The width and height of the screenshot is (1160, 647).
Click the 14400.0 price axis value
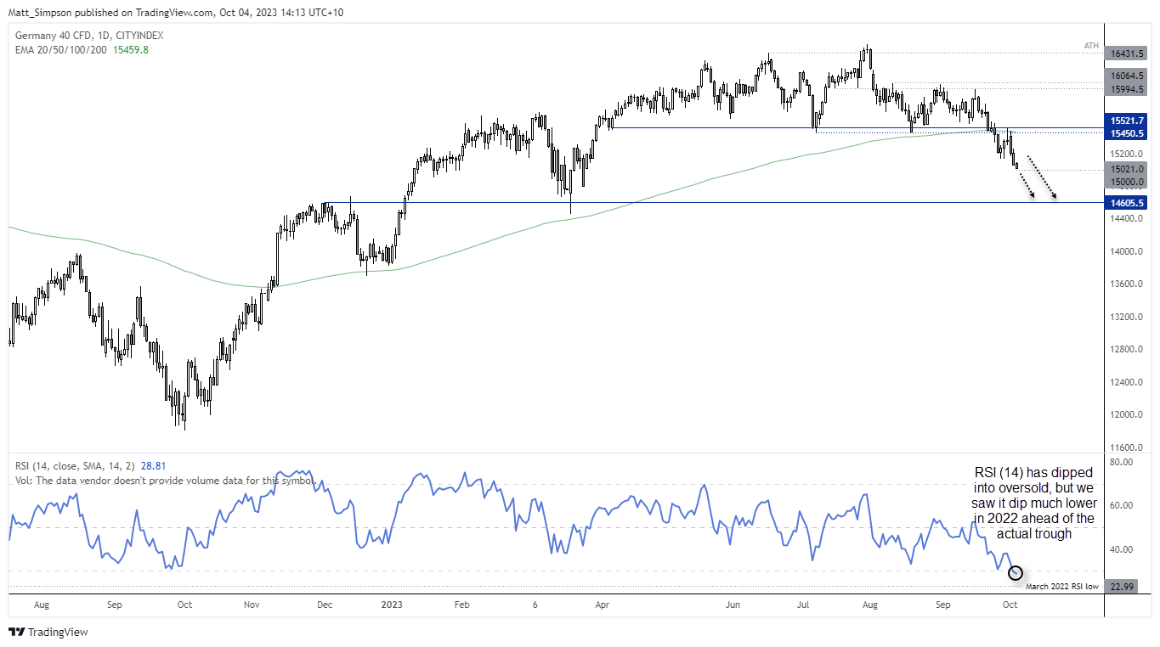1128,219
